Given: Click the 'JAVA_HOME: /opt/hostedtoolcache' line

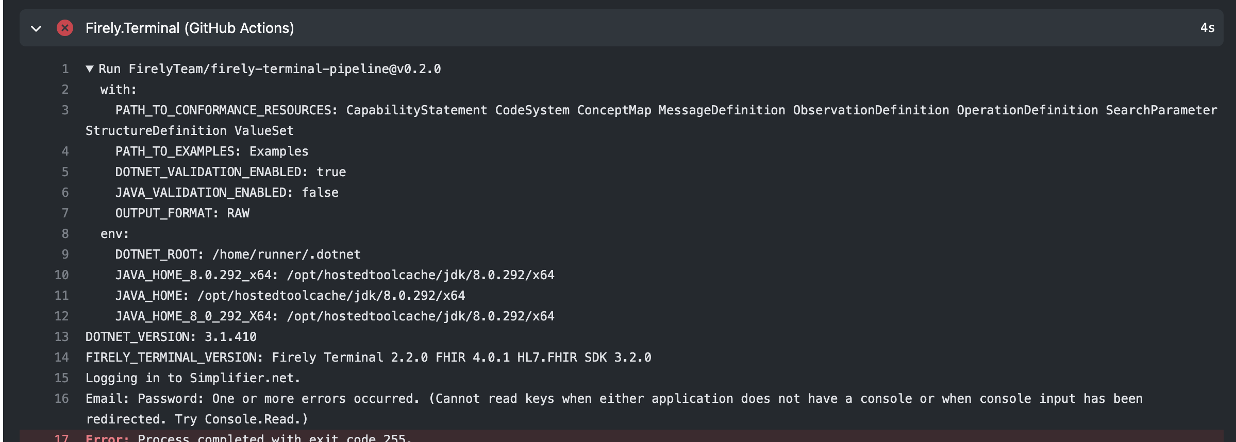Looking at the screenshot, I should coord(290,296).
